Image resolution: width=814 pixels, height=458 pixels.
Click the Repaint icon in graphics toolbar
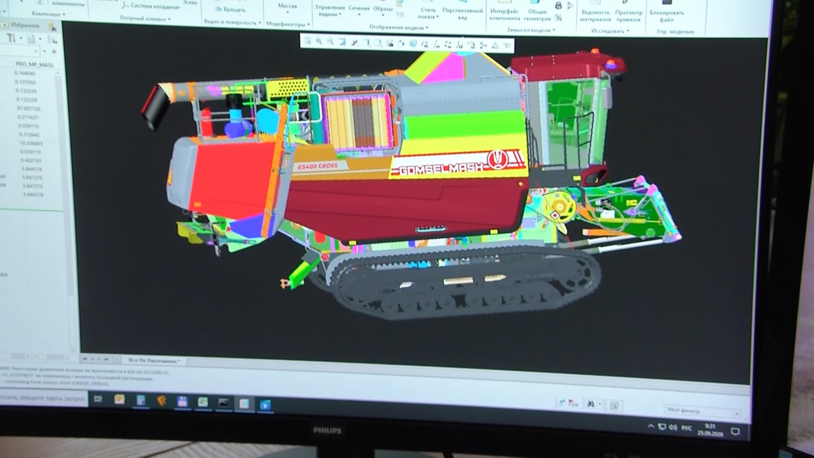coord(342,42)
